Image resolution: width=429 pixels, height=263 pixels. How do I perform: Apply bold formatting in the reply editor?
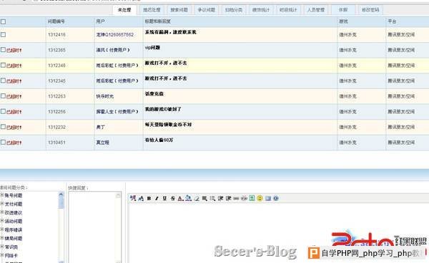click(149, 198)
